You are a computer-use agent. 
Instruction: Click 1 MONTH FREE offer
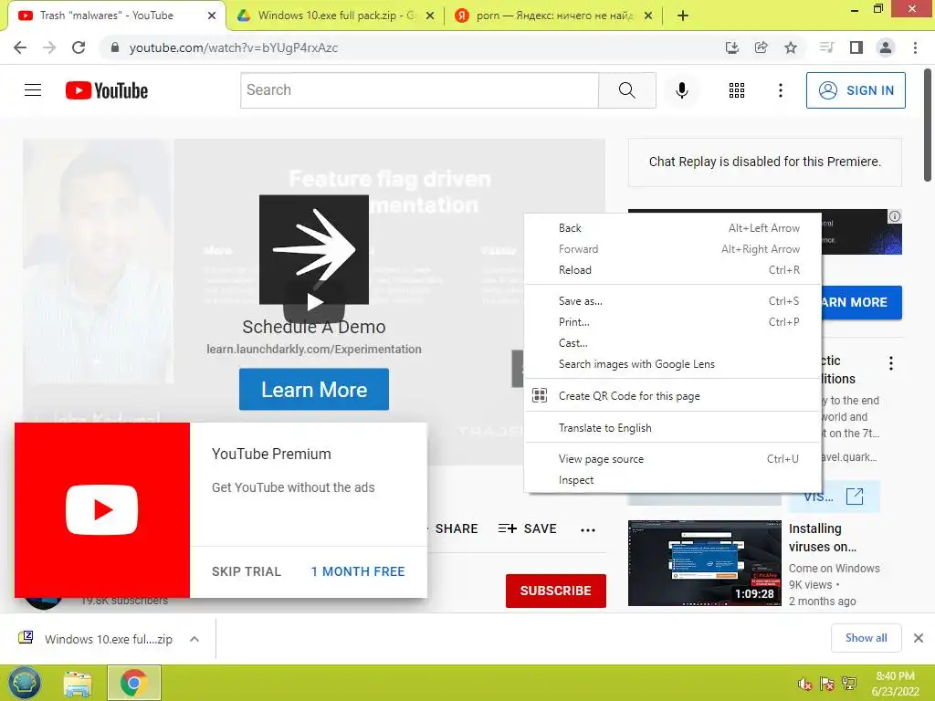tap(358, 571)
